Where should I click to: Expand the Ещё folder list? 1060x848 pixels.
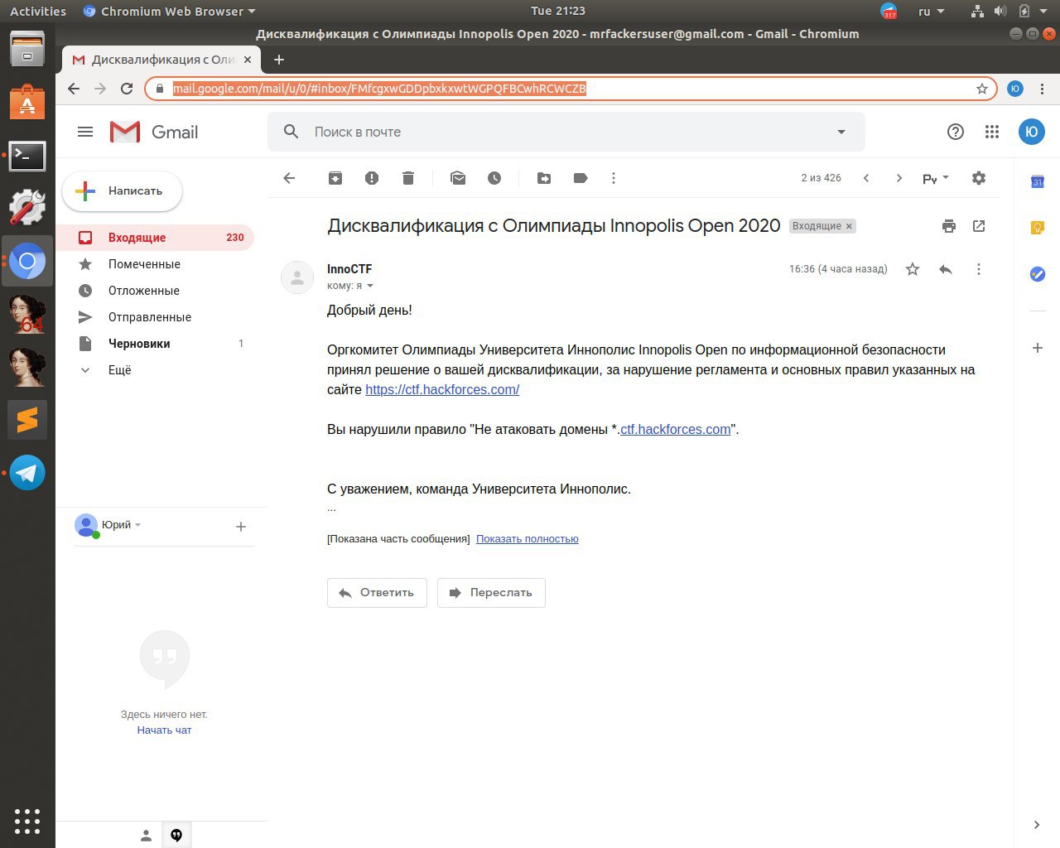(119, 370)
